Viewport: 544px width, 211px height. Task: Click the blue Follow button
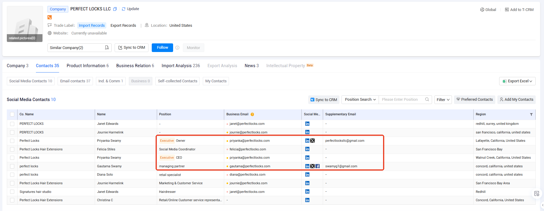(x=162, y=48)
